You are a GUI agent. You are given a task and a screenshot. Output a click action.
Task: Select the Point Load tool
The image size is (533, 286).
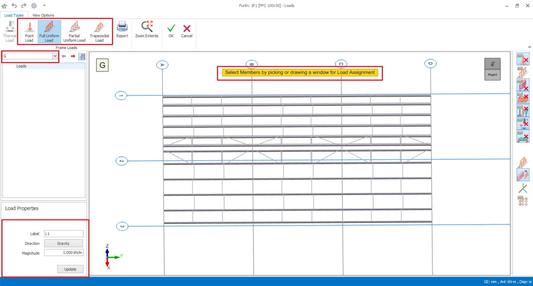[x=29, y=31]
